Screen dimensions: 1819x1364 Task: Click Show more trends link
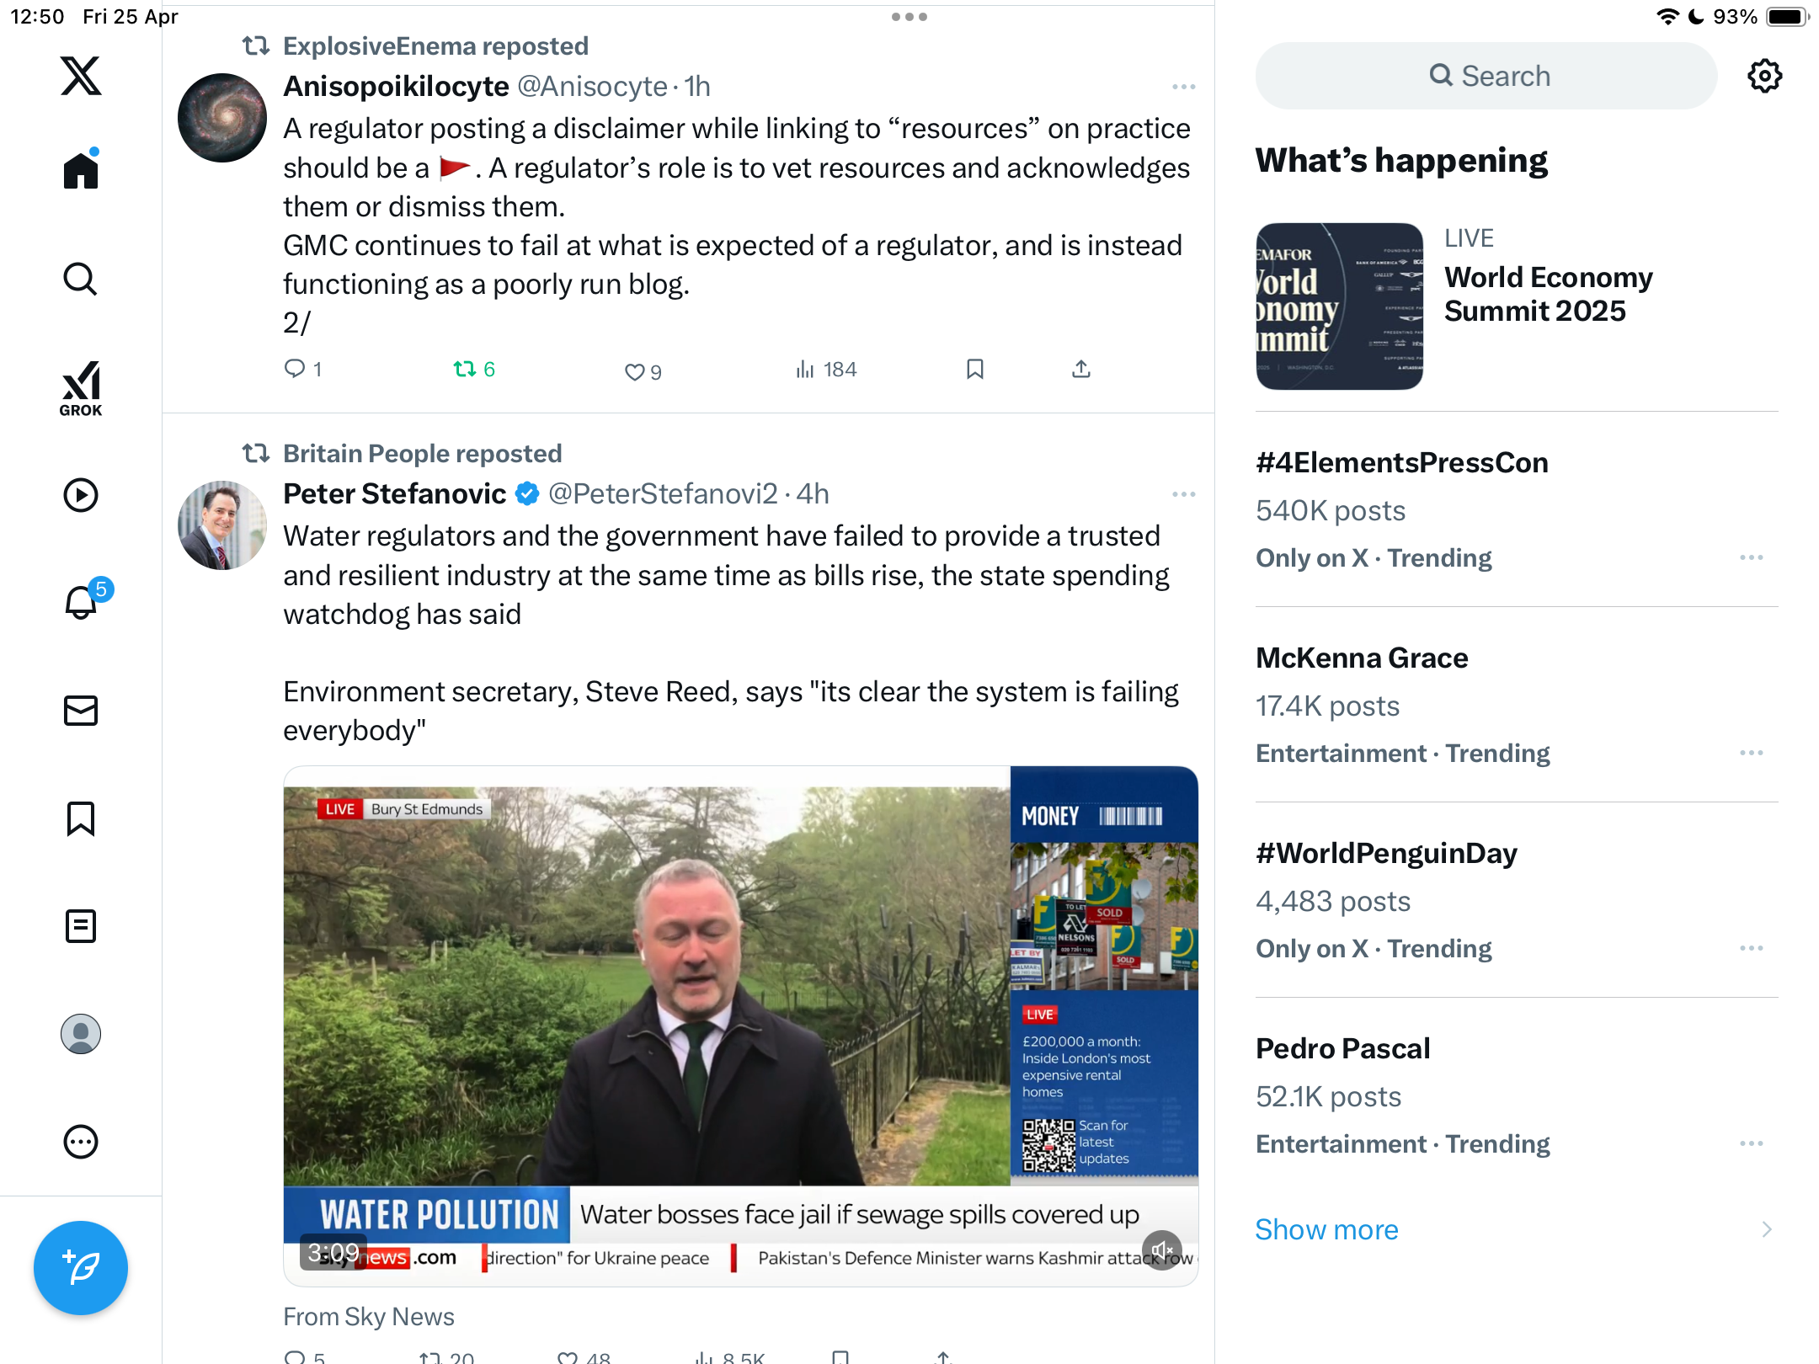click(x=1326, y=1229)
